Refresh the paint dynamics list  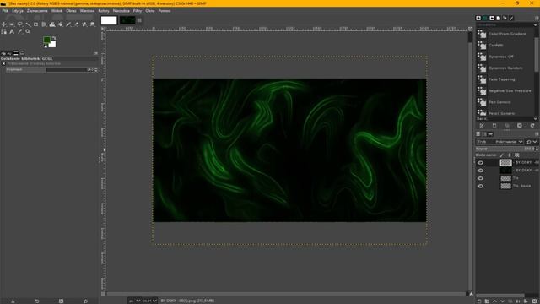[x=532, y=126]
